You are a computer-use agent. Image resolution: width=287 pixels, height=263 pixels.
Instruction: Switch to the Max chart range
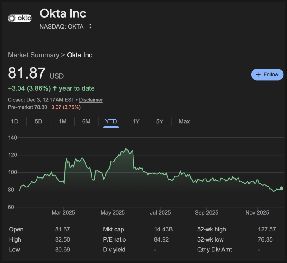[x=184, y=121]
